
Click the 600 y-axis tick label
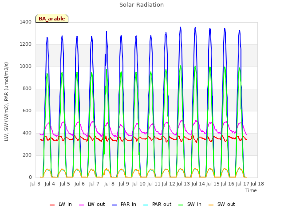[27, 110]
